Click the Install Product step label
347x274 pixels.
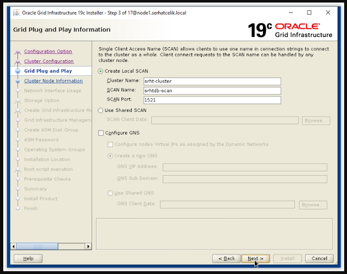click(41, 199)
